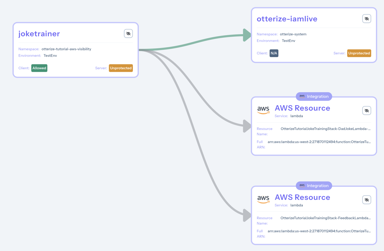Click small aws icon in DadJokeLambda Integration tag

[302, 96]
